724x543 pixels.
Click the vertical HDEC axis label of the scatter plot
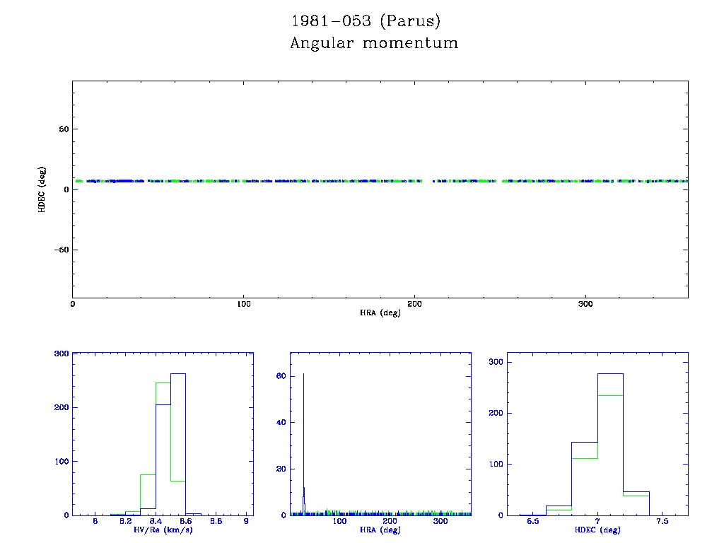coord(42,189)
